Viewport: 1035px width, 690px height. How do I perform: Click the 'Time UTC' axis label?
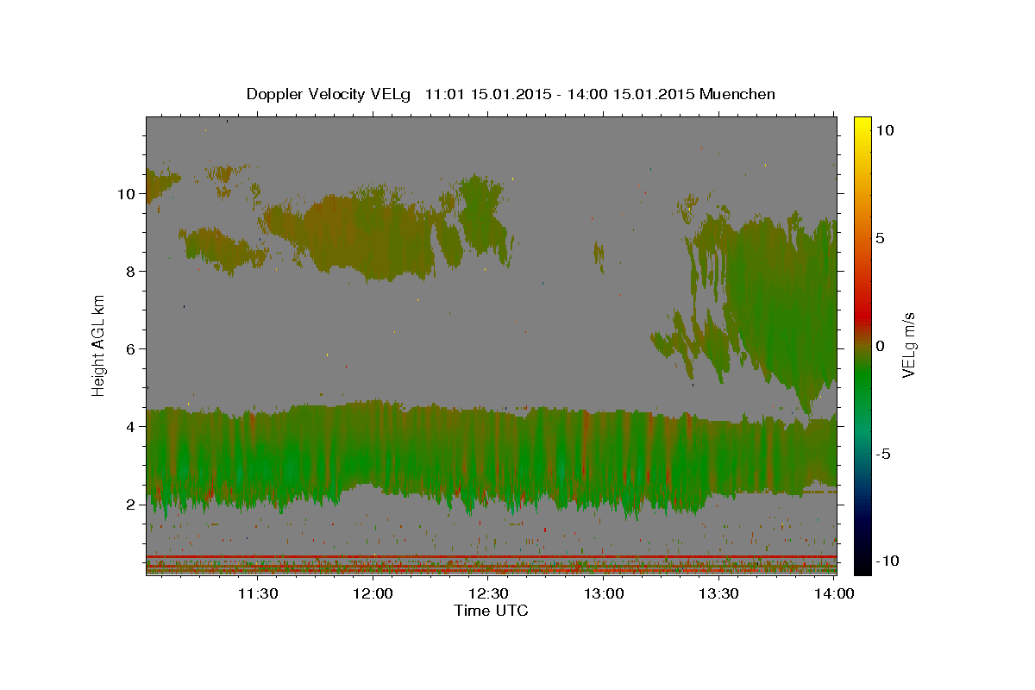point(491,611)
